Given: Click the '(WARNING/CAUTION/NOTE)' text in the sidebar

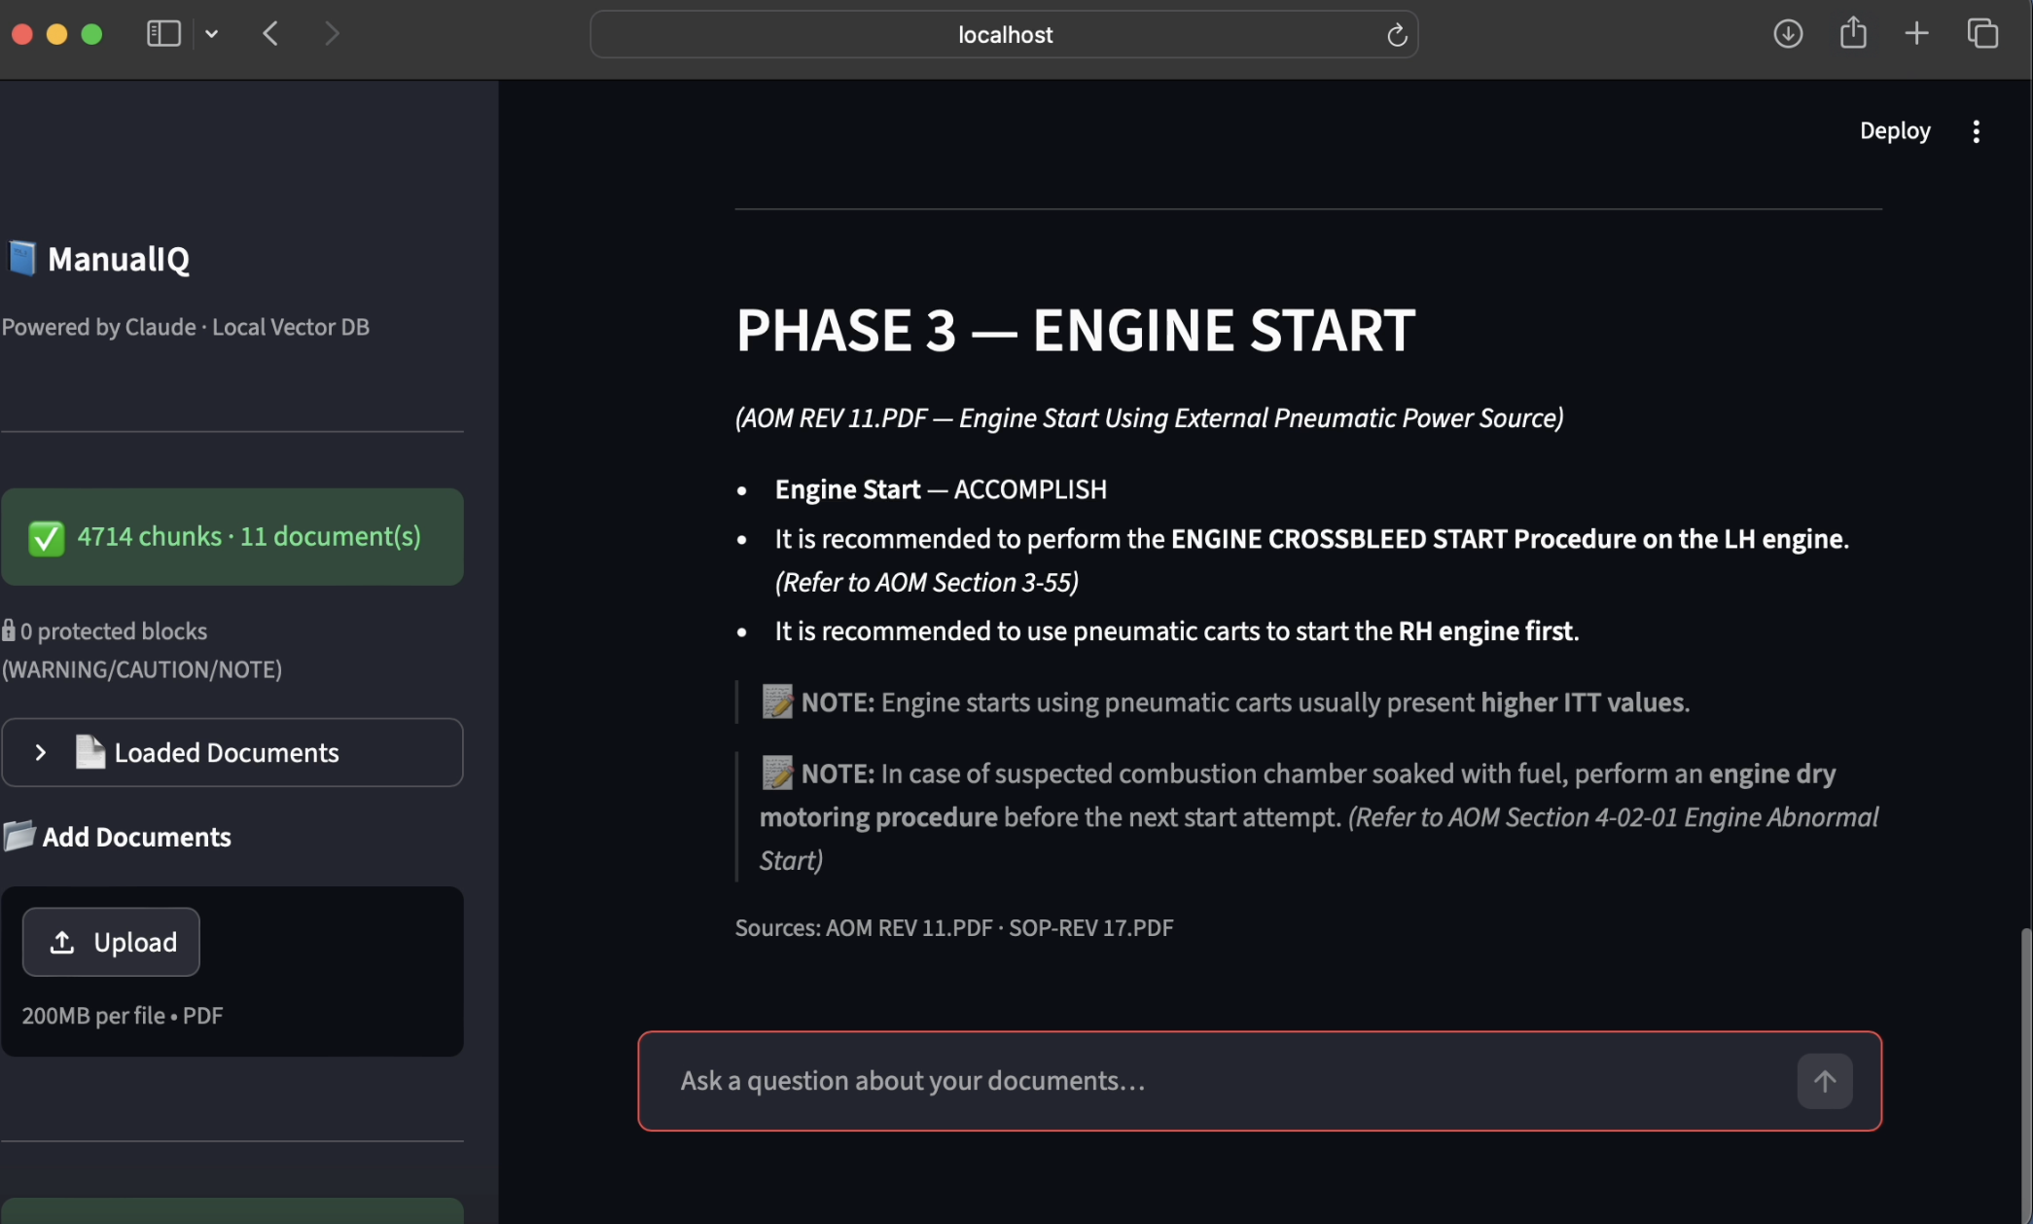Looking at the screenshot, I should point(142,670).
